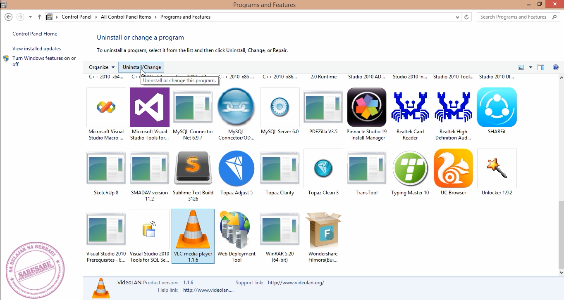The width and height of the screenshot is (564, 300).
Task: Expand breadcrumb arrow after All Control Panel Items
Action: pos(156,17)
